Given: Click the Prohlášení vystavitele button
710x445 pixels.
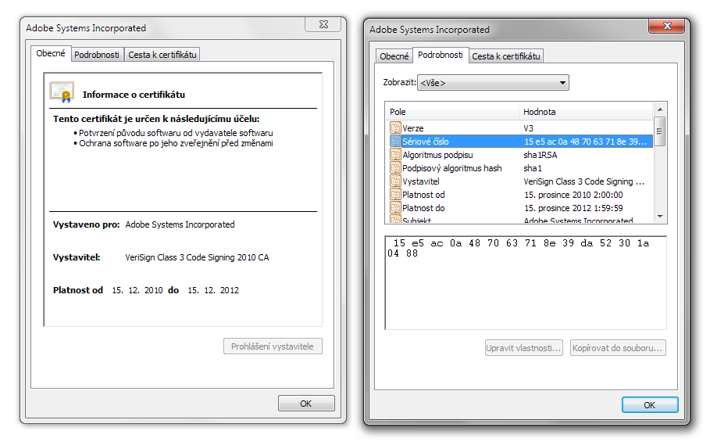Looking at the screenshot, I should 273,346.
